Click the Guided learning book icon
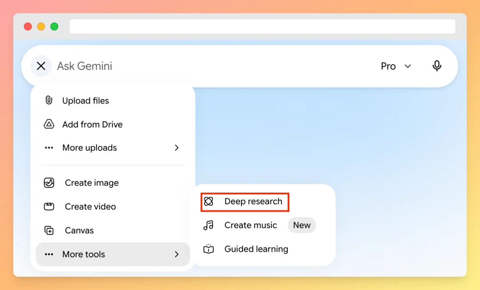 point(208,249)
